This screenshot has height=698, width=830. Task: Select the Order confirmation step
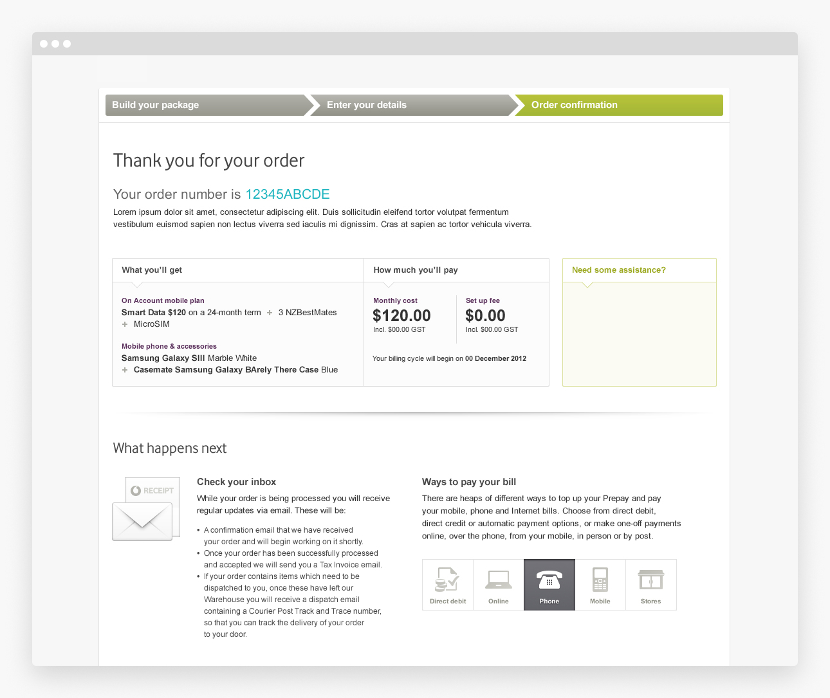(575, 105)
